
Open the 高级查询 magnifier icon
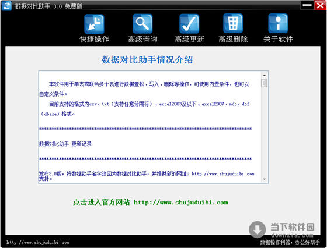pyautogui.click(x=142, y=24)
